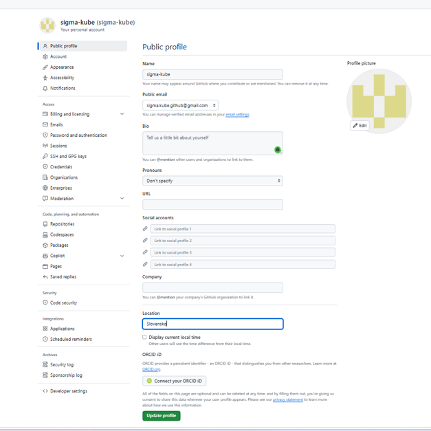
Task: Click the URL input field
Action: point(213,205)
